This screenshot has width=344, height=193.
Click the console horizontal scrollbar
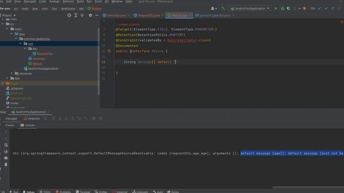[x=308, y=187]
